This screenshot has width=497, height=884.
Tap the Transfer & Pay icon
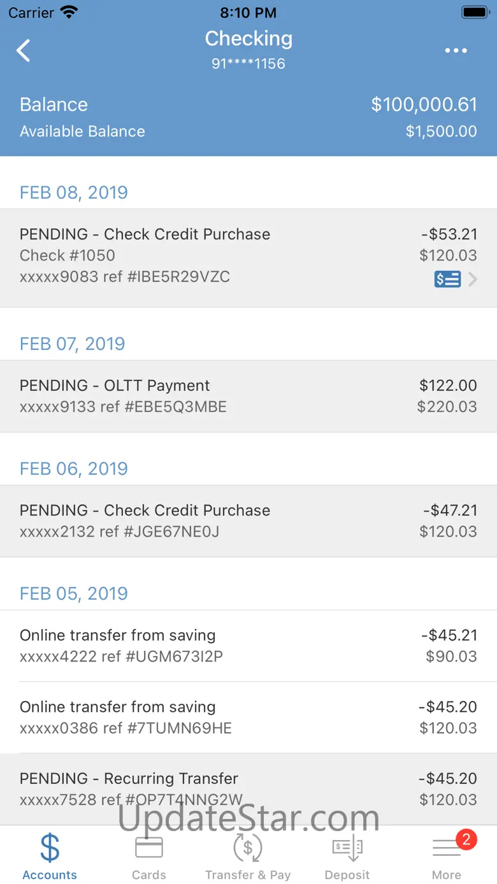[248, 848]
